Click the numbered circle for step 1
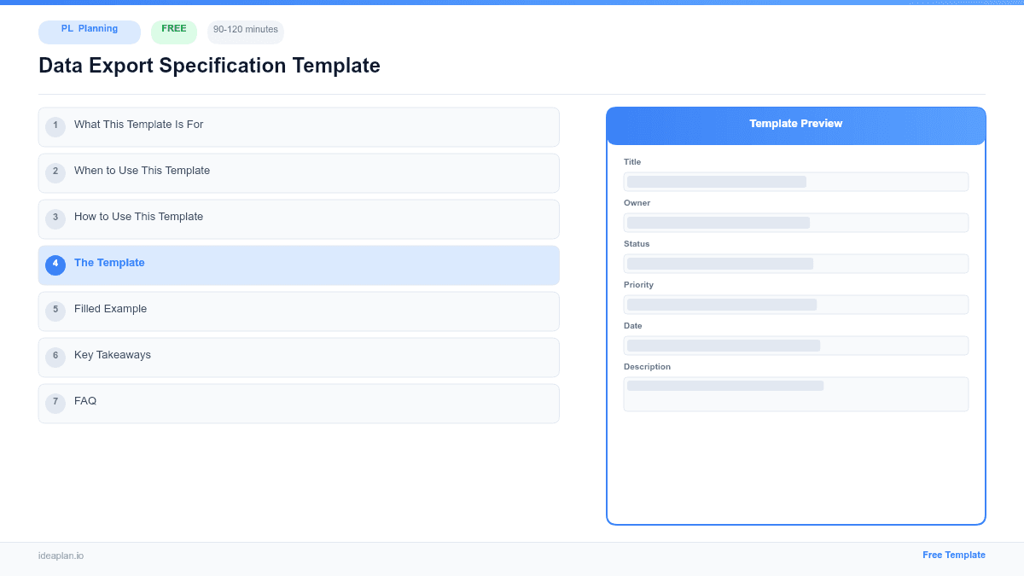1024x576 pixels. [x=55, y=126]
